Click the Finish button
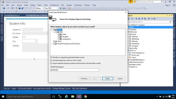Screen dimensions: 176x99 click(108, 79)
